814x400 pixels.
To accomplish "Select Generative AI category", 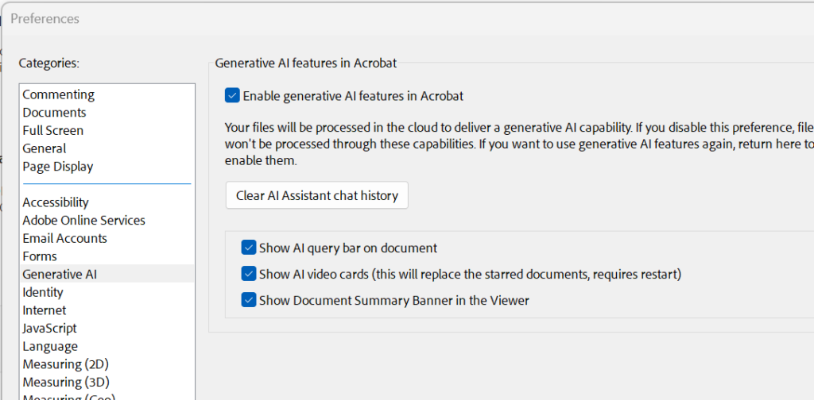I will point(107,274).
